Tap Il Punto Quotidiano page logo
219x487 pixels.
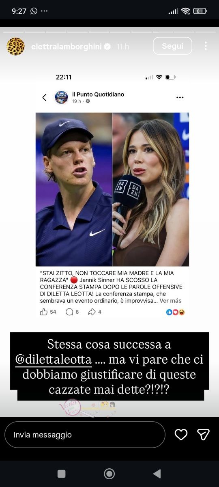pyautogui.click(x=61, y=97)
